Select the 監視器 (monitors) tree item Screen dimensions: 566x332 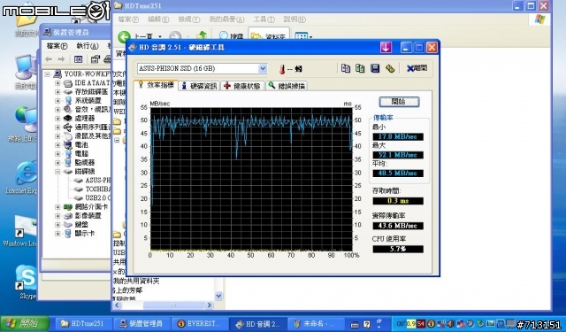(80, 163)
